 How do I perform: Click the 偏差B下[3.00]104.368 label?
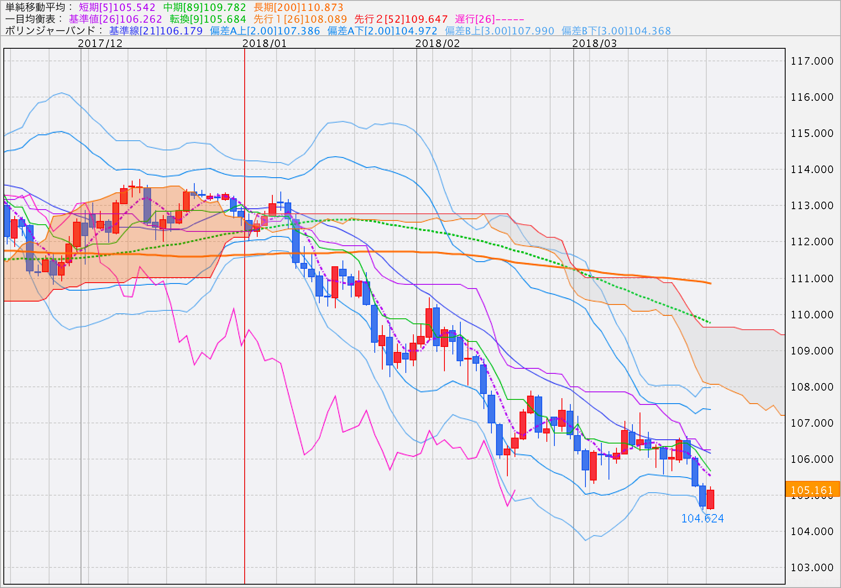tap(616, 31)
